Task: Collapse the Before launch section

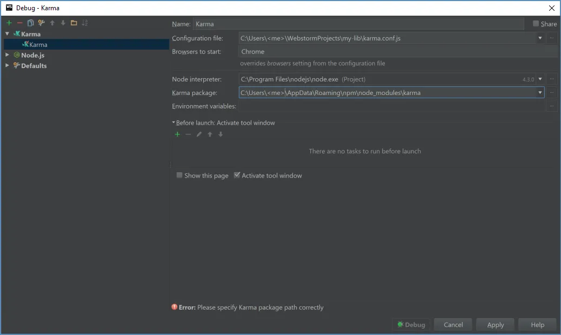Action: coord(173,122)
